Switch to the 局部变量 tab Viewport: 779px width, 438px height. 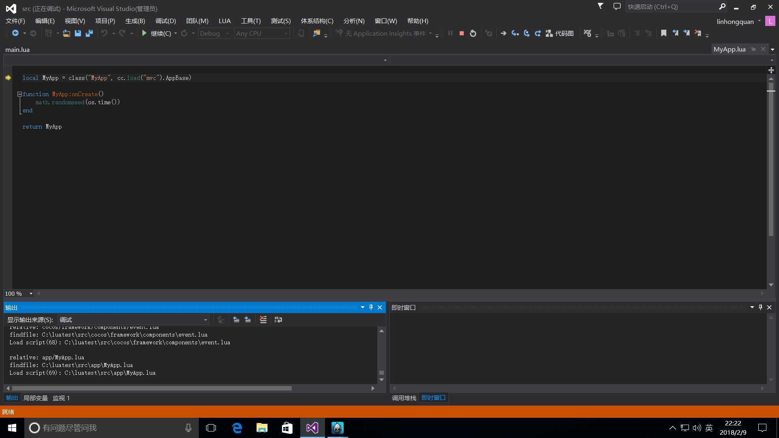[36, 398]
